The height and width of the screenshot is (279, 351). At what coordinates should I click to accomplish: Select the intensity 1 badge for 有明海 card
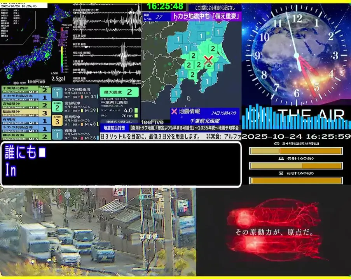click(57, 134)
